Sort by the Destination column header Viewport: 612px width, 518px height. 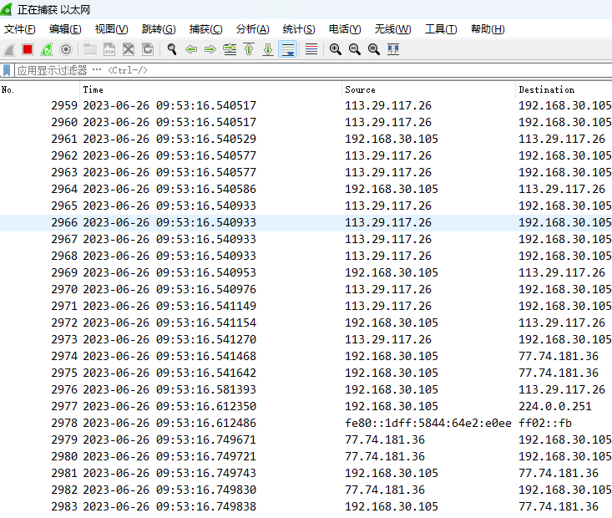564,90
